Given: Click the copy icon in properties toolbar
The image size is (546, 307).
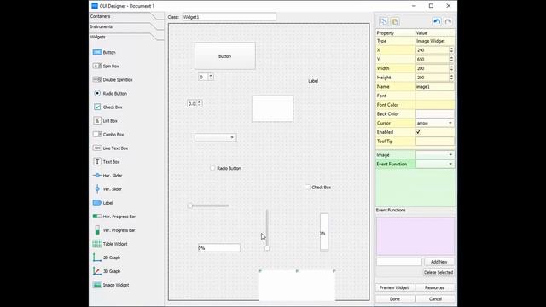Looking at the screenshot, I should click(384, 21).
